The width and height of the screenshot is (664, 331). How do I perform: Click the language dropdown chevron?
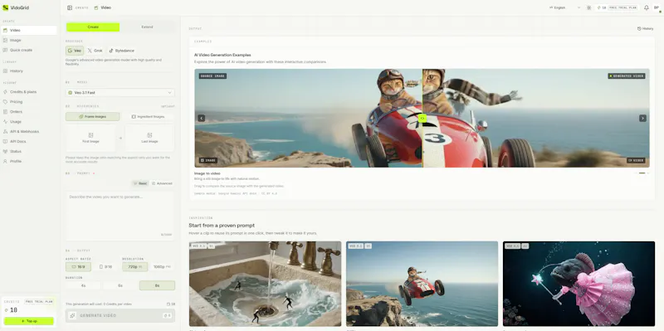pos(579,7)
